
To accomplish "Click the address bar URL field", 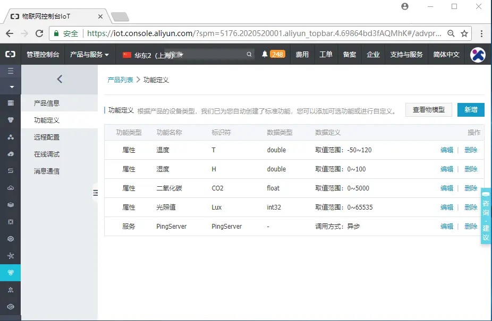I will click(x=264, y=33).
